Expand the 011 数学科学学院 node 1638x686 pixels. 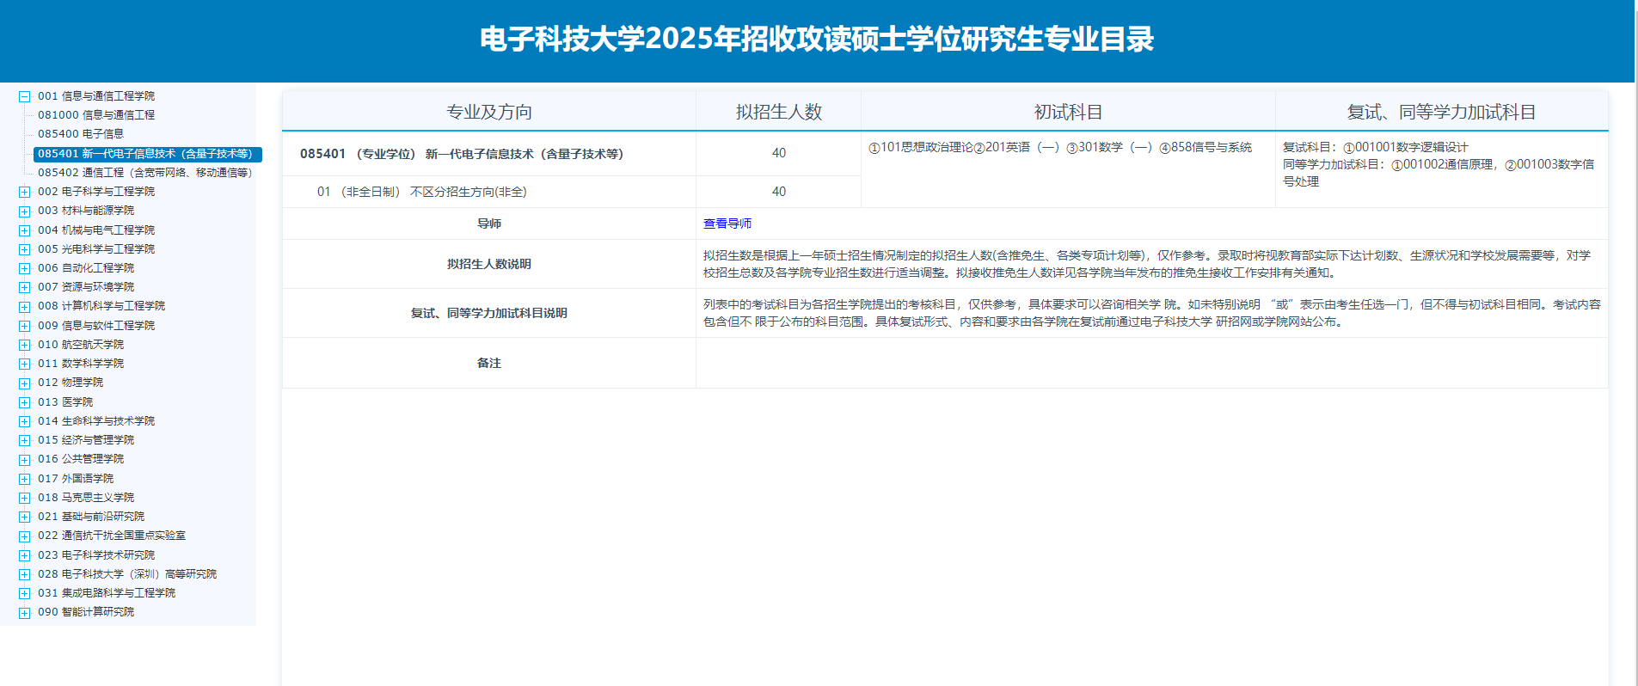tap(25, 364)
